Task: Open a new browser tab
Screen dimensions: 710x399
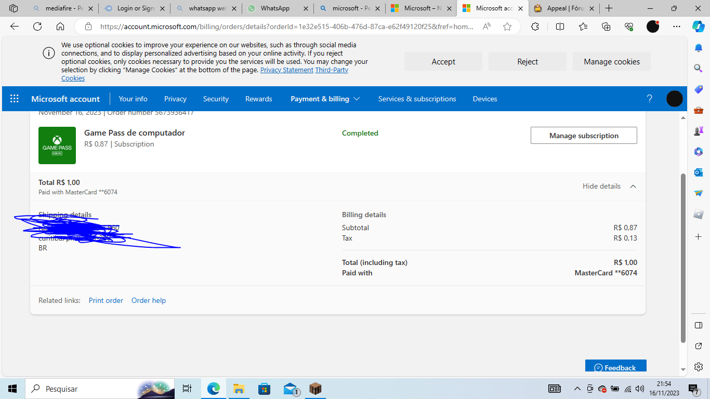Action: 609,8
